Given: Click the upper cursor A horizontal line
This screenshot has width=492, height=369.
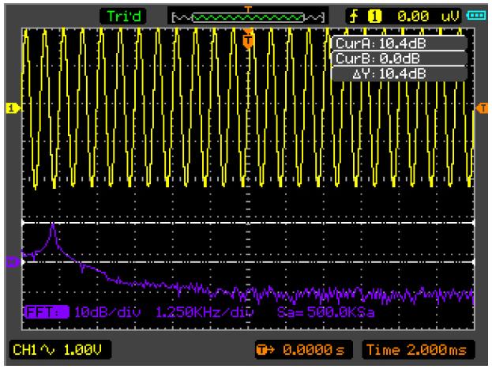Looking at the screenshot, I should tap(248, 224).
